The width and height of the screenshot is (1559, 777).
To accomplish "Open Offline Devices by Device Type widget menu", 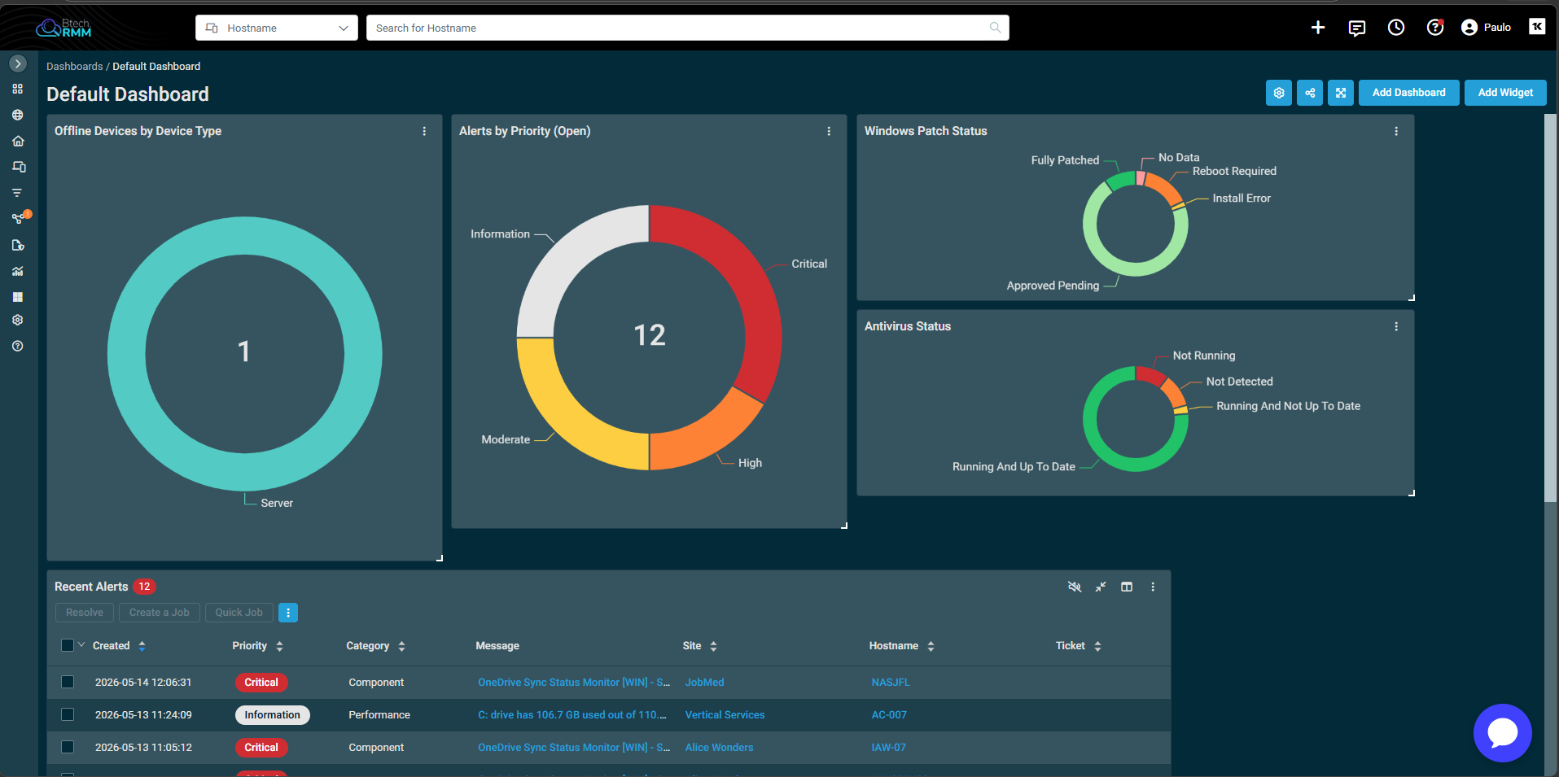I will point(424,131).
